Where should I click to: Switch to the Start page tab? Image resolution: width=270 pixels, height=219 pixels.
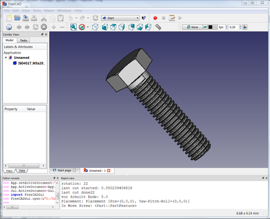64,170
